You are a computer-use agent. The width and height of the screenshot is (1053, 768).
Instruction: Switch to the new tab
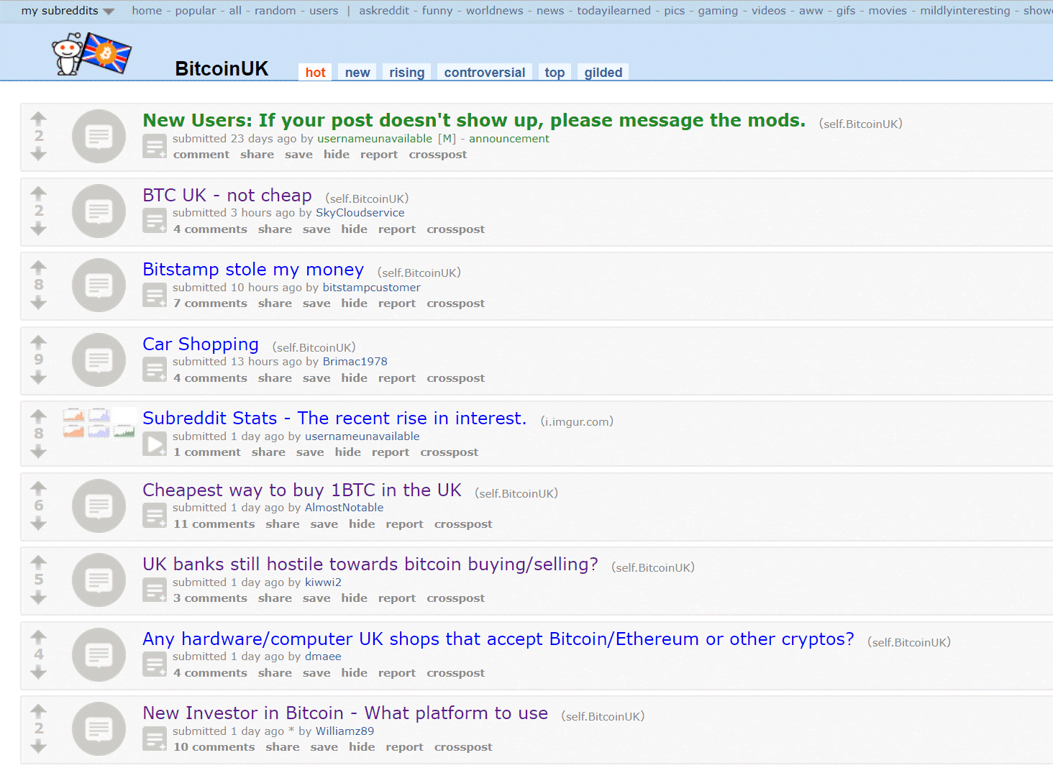coord(357,73)
